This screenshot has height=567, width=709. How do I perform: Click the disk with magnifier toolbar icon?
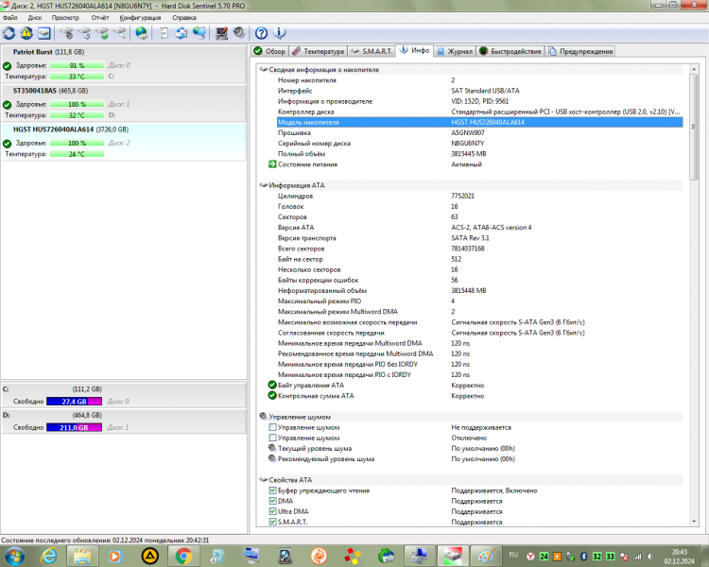click(x=120, y=33)
